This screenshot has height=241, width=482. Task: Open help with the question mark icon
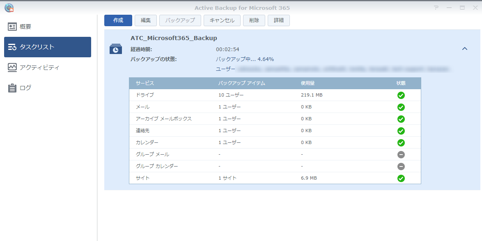[x=436, y=8]
